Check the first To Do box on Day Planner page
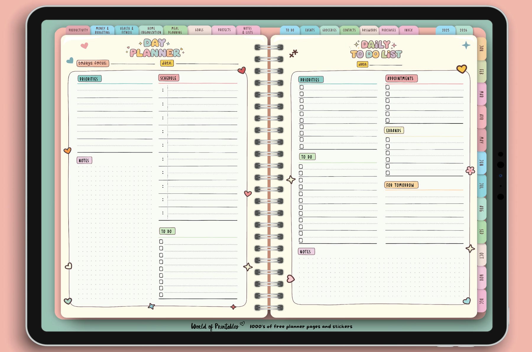532x352 pixels. coord(161,242)
